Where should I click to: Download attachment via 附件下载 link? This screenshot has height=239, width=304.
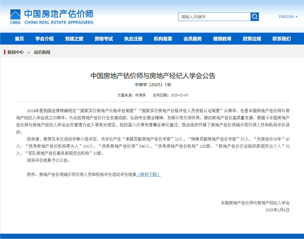(149, 174)
